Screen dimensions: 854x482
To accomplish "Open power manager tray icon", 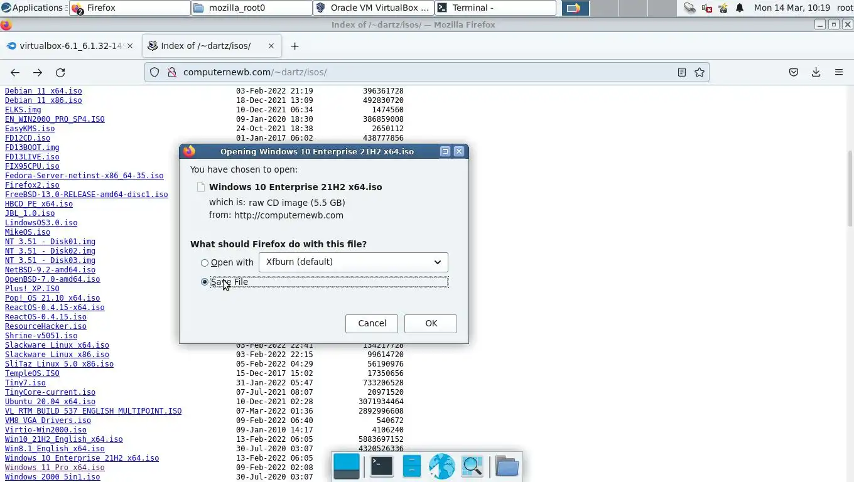I will pyautogui.click(x=723, y=8).
